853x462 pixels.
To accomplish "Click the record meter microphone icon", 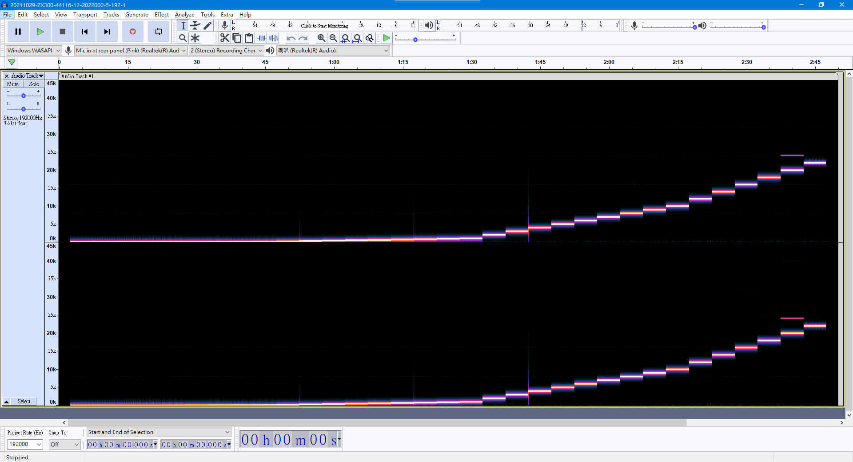I will (225, 26).
